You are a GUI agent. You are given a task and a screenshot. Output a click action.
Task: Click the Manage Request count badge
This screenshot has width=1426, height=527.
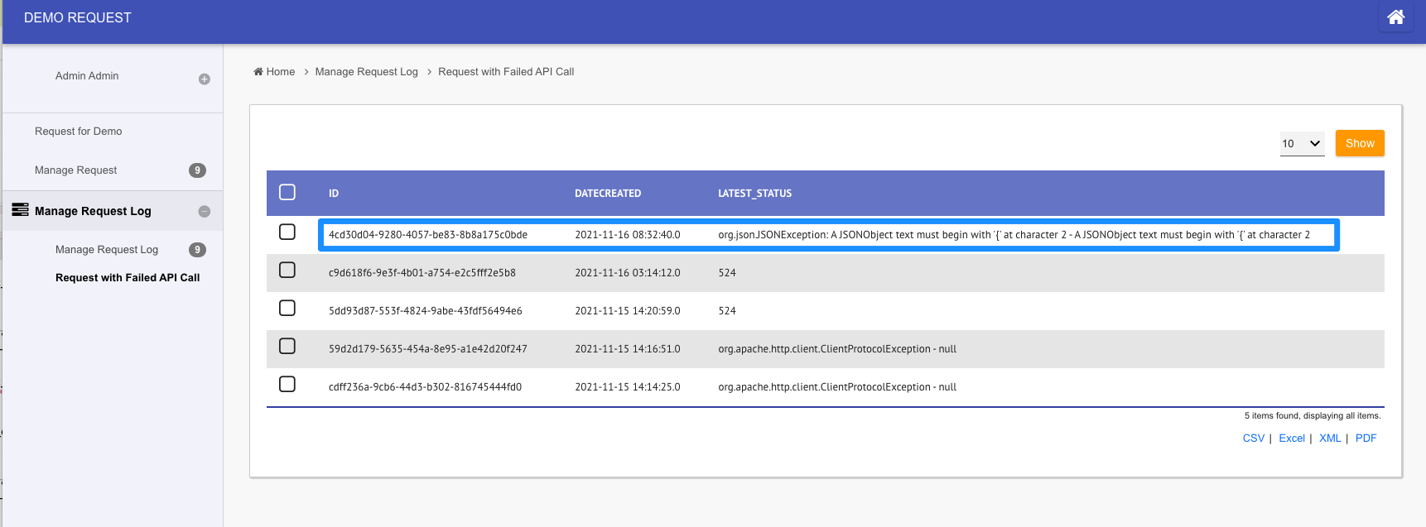[197, 170]
